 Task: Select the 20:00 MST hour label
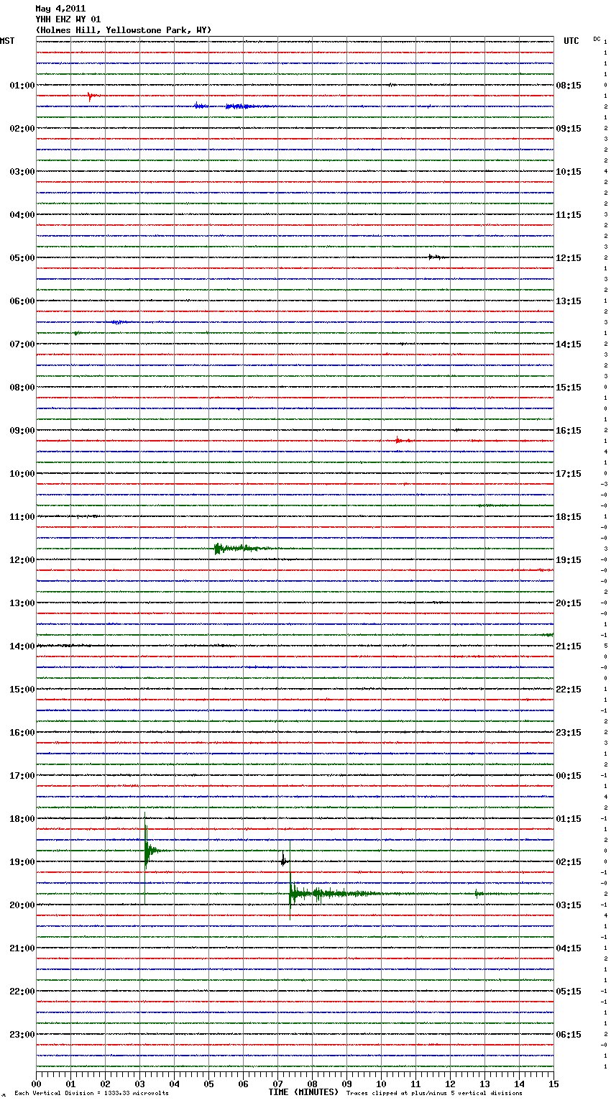(22, 905)
